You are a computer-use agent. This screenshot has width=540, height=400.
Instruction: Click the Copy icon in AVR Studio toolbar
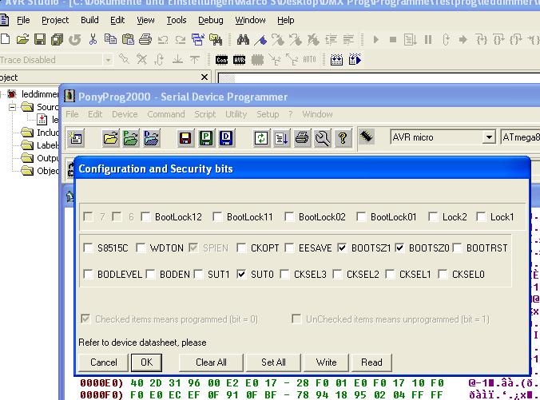pos(110,40)
